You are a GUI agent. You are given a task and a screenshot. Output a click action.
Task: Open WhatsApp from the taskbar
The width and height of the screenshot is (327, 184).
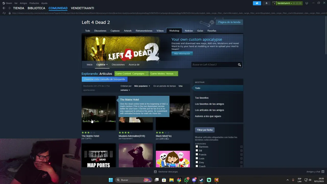coord(186,180)
